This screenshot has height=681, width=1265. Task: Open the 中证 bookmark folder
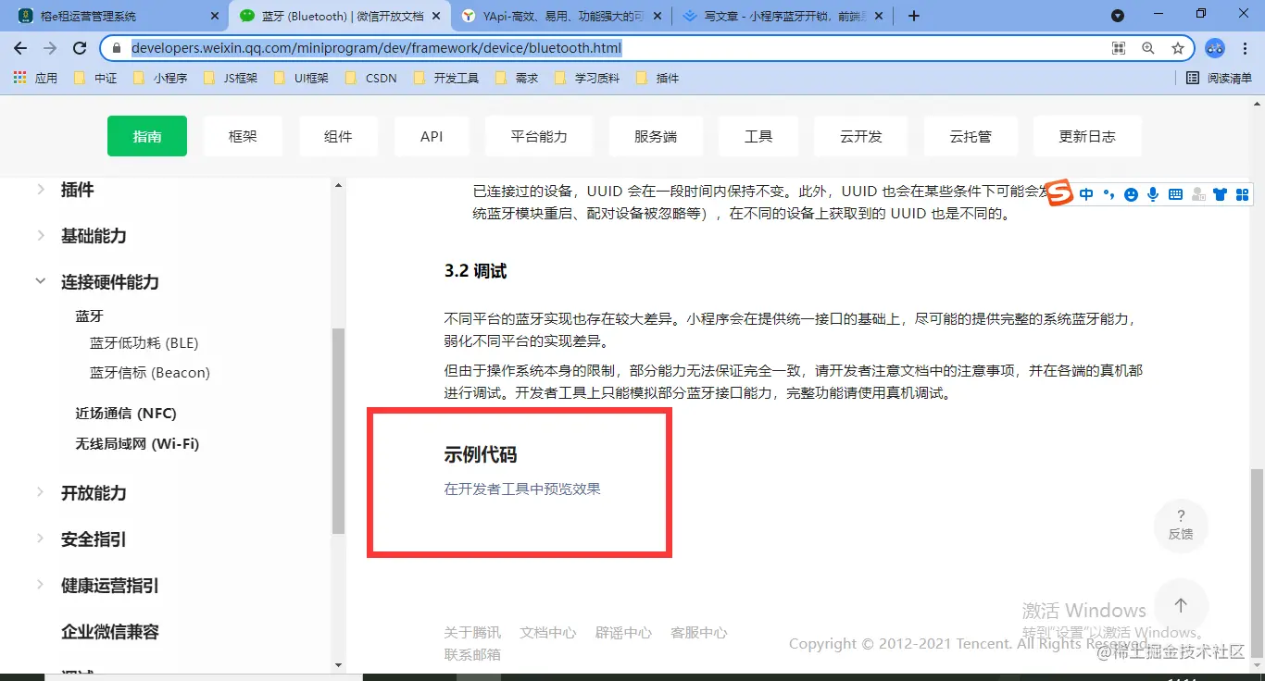pyautogui.click(x=95, y=79)
